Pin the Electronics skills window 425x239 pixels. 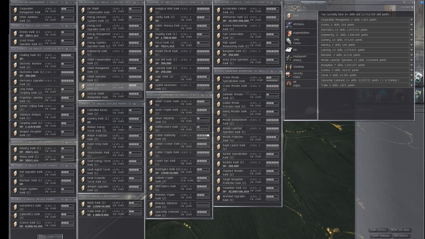click(67, 49)
